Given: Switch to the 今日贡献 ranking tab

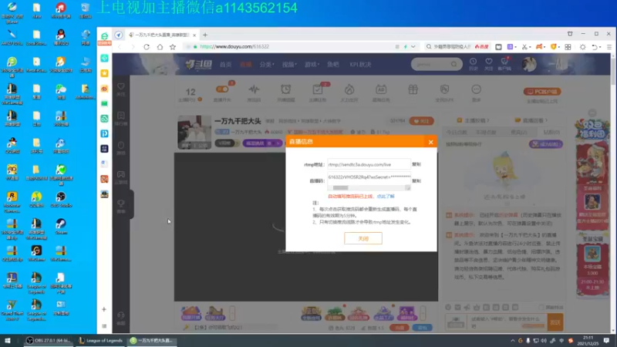Looking at the screenshot, I should click(457, 132).
